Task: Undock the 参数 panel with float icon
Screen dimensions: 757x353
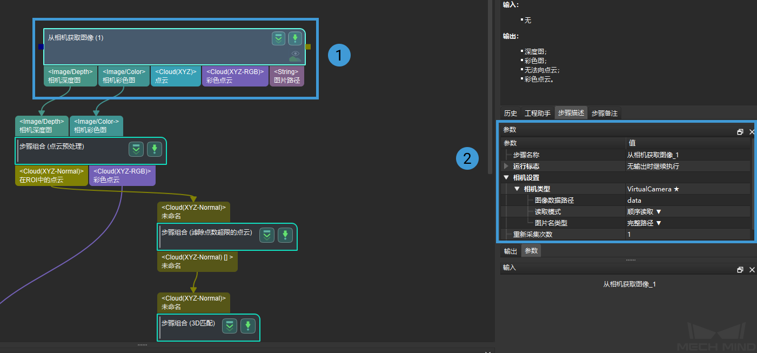Action: (740, 132)
